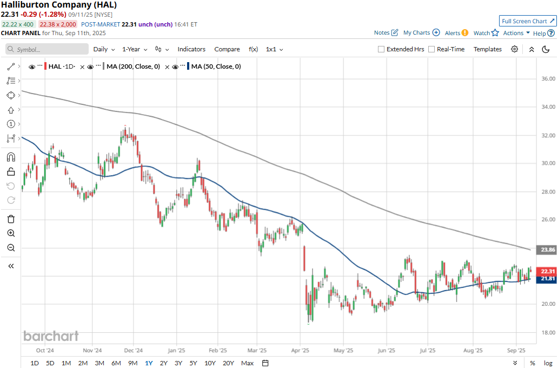Expand the trend line tool submenu arrow
Viewport: 558px width, 368px height.
click(x=19, y=66)
